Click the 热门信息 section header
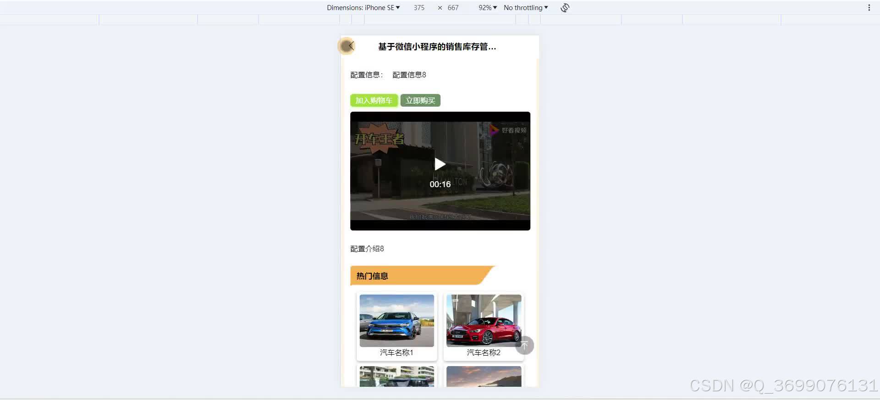Image resolution: width=880 pixels, height=400 pixels. (423, 276)
